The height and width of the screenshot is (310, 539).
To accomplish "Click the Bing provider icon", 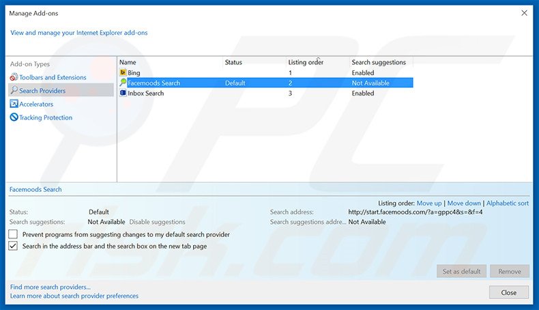I will [123, 72].
